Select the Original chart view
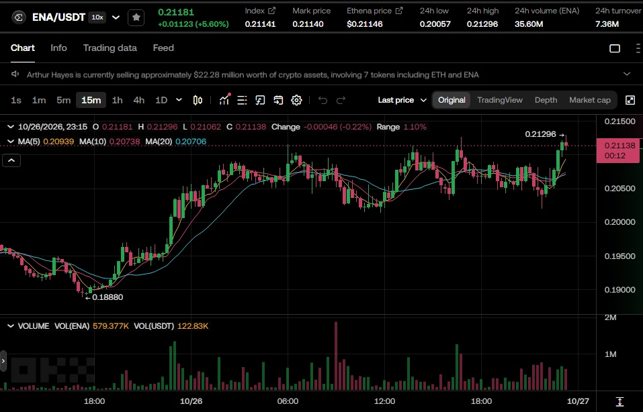 (452, 100)
